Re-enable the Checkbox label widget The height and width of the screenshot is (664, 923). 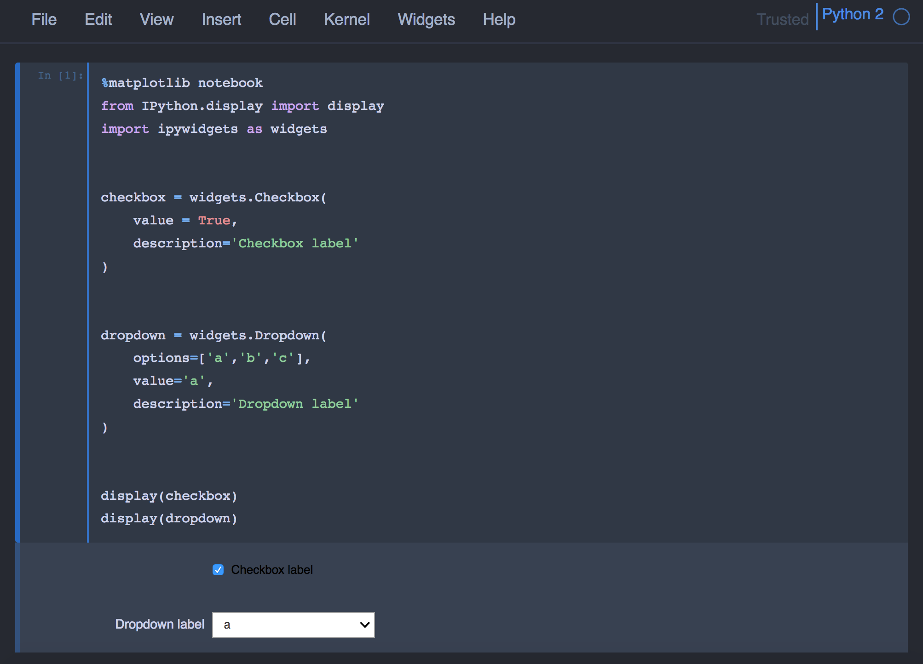coord(218,570)
